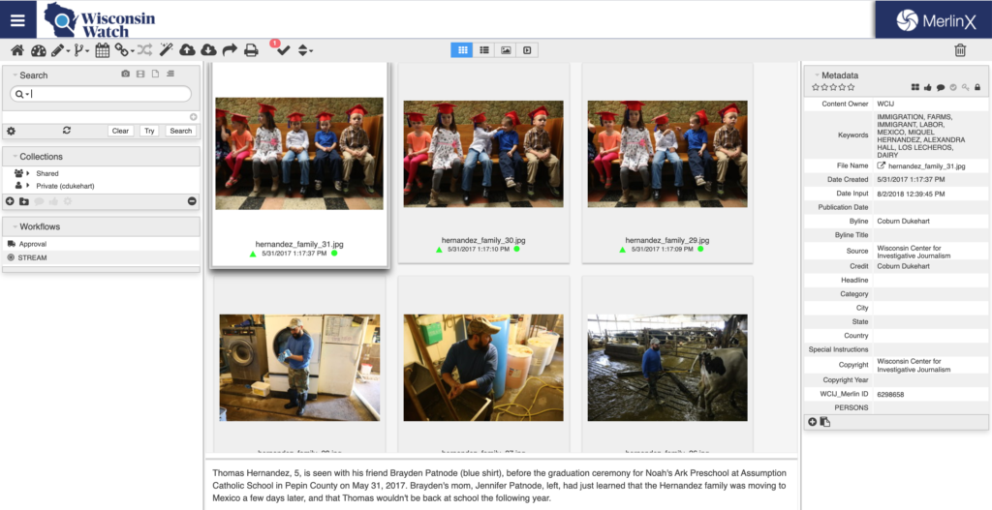Click the Try button
This screenshot has width=992, height=510.
click(x=149, y=131)
